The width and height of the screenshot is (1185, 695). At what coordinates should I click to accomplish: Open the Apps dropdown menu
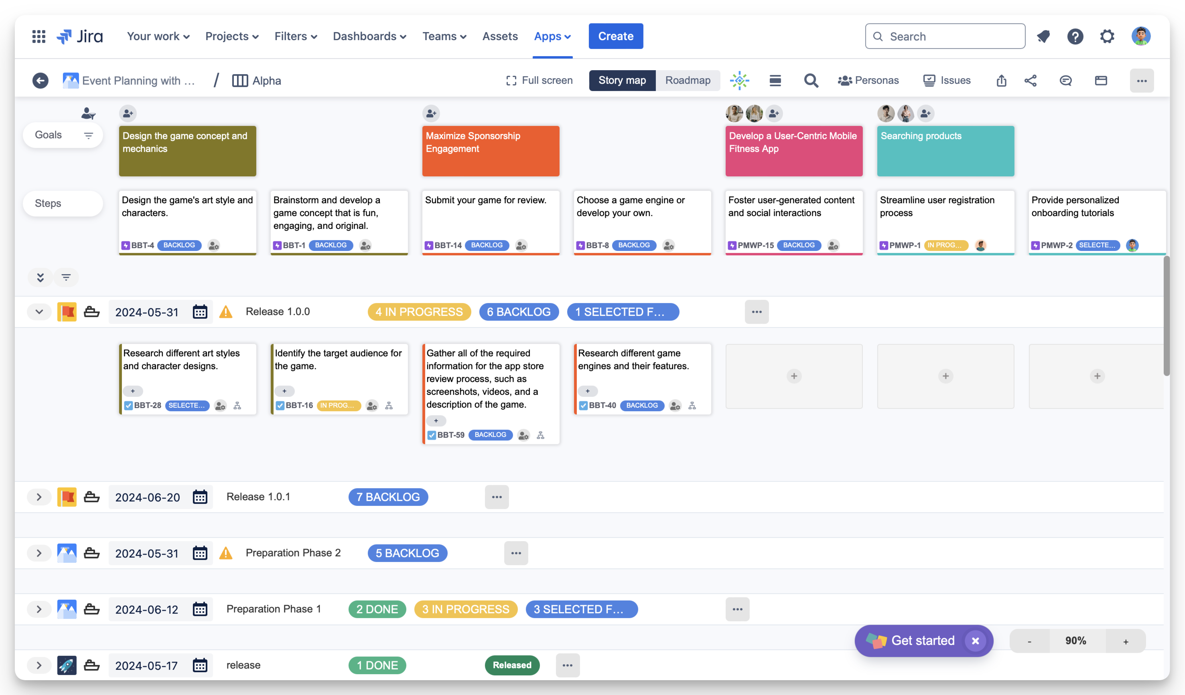pos(552,36)
